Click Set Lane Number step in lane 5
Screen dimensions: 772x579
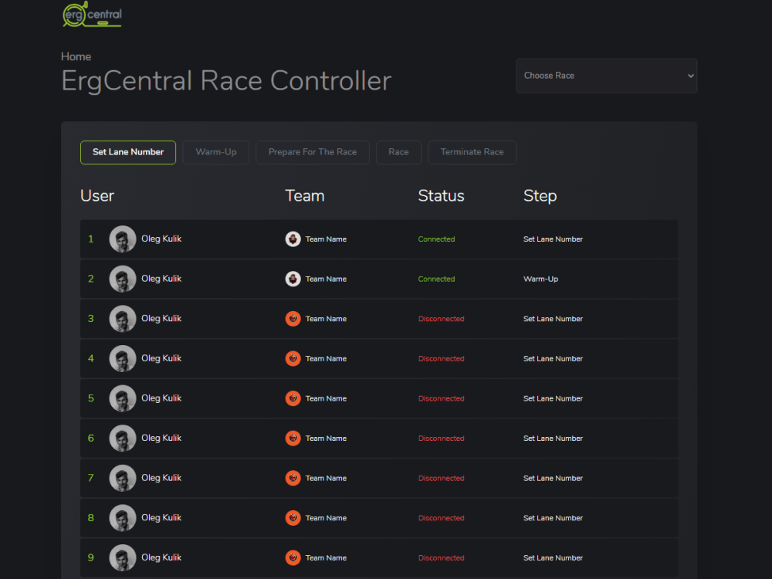point(553,399)
